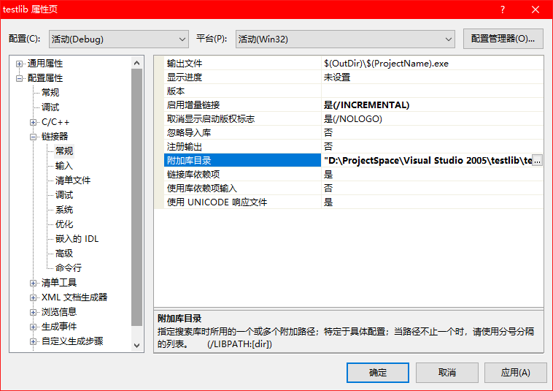Select the 优化 tree item

click(x=64, y=224)
